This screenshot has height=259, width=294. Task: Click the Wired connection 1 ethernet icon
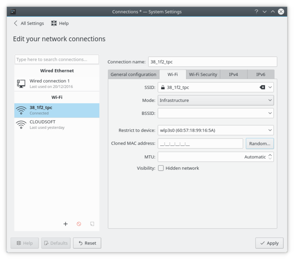(x=21, y=83)
